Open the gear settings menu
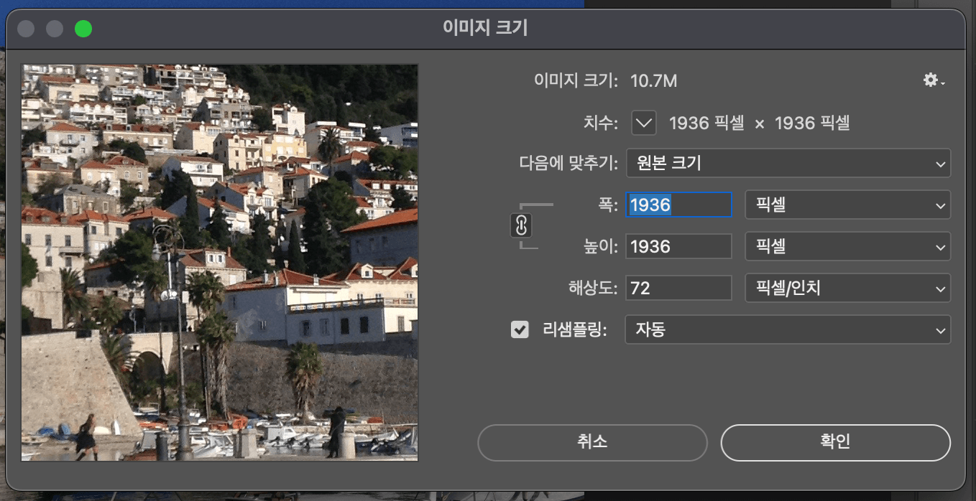 [933, 80]
